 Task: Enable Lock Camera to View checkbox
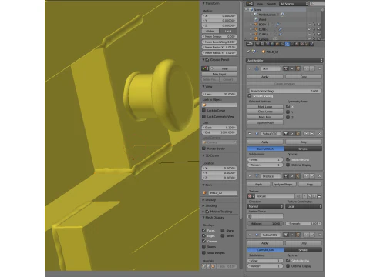[x=204, y=116]
